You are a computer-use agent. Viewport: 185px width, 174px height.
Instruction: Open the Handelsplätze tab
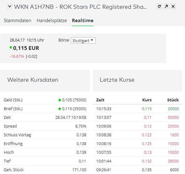click(52, 21)
